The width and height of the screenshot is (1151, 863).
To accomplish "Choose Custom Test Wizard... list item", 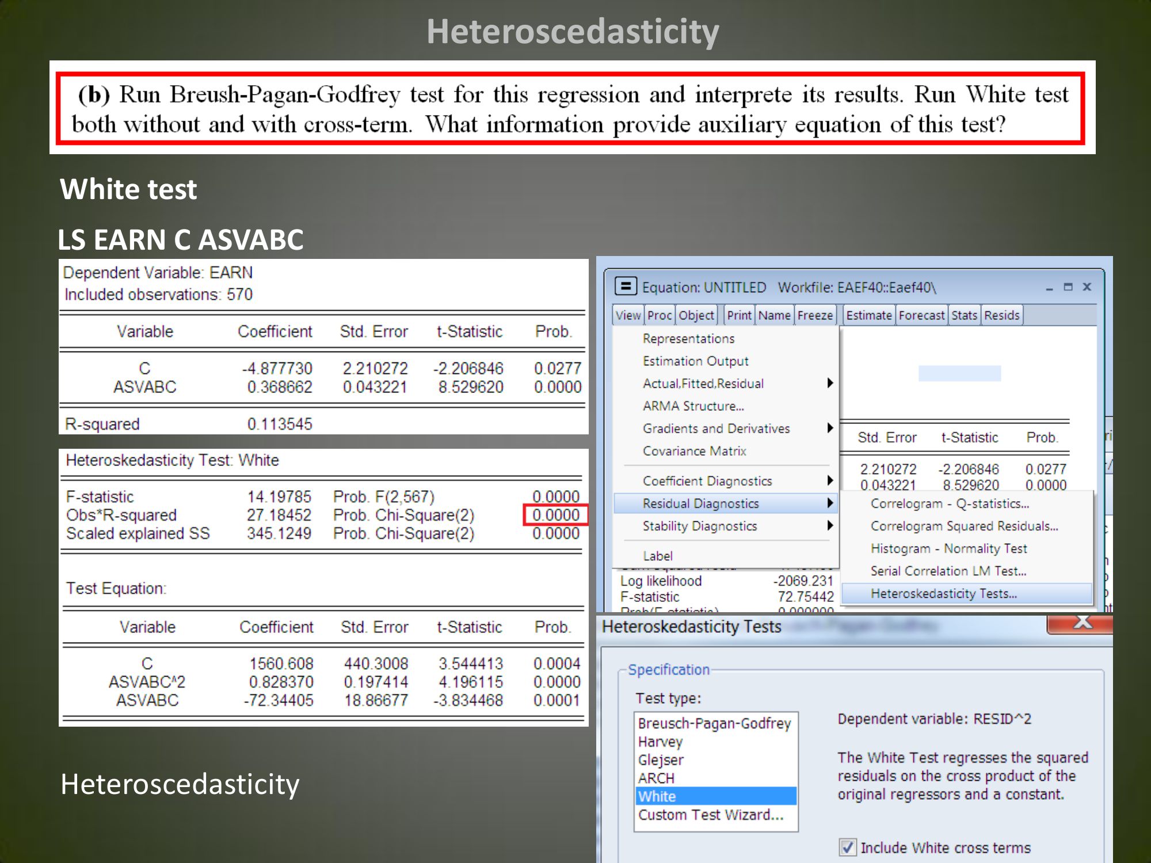I will (711, 815).
